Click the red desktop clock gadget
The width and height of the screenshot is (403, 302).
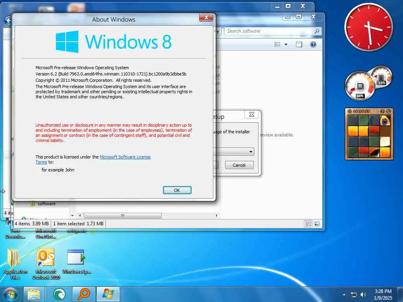tap(368, 27)
